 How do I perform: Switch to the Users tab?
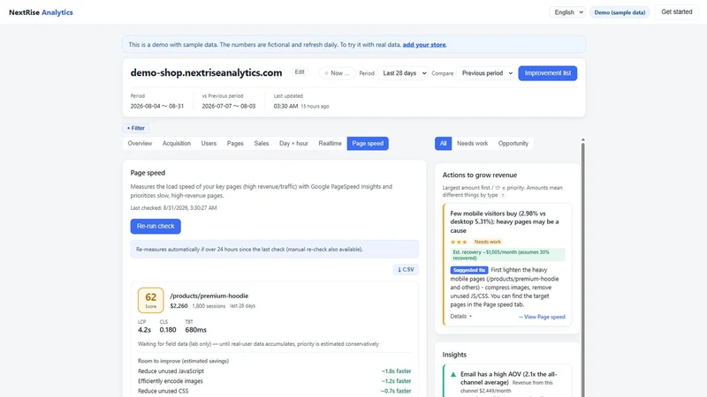tap(209, 143)
